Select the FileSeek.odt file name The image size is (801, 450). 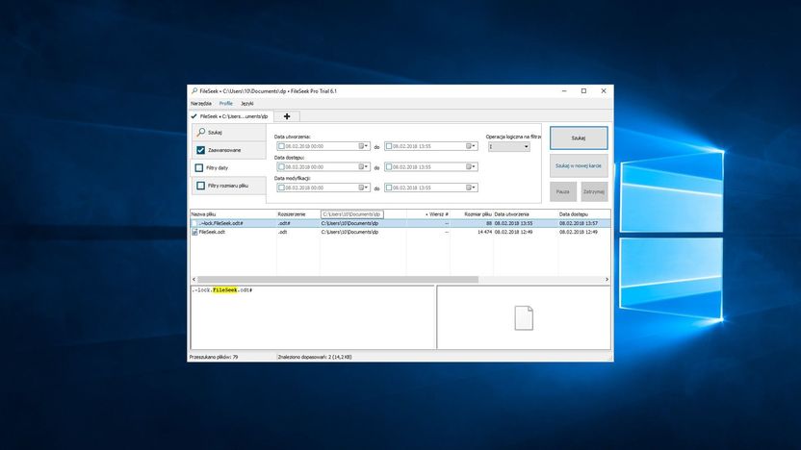(x=212, y=232)
